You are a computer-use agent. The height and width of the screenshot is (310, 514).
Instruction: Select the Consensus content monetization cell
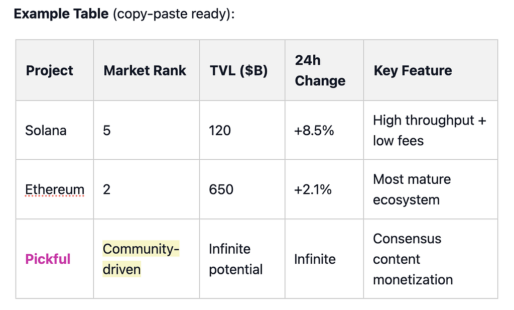[413, 259]
